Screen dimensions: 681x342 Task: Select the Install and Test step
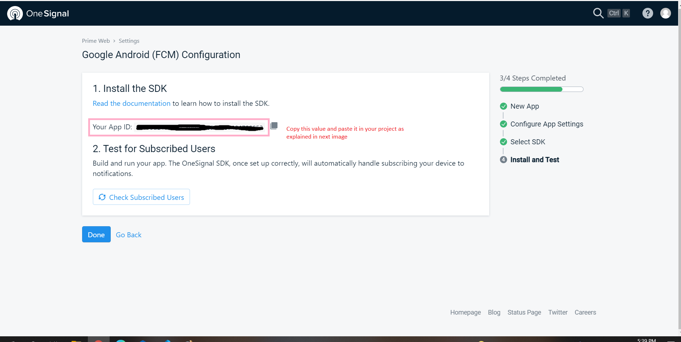coord(534,160)
